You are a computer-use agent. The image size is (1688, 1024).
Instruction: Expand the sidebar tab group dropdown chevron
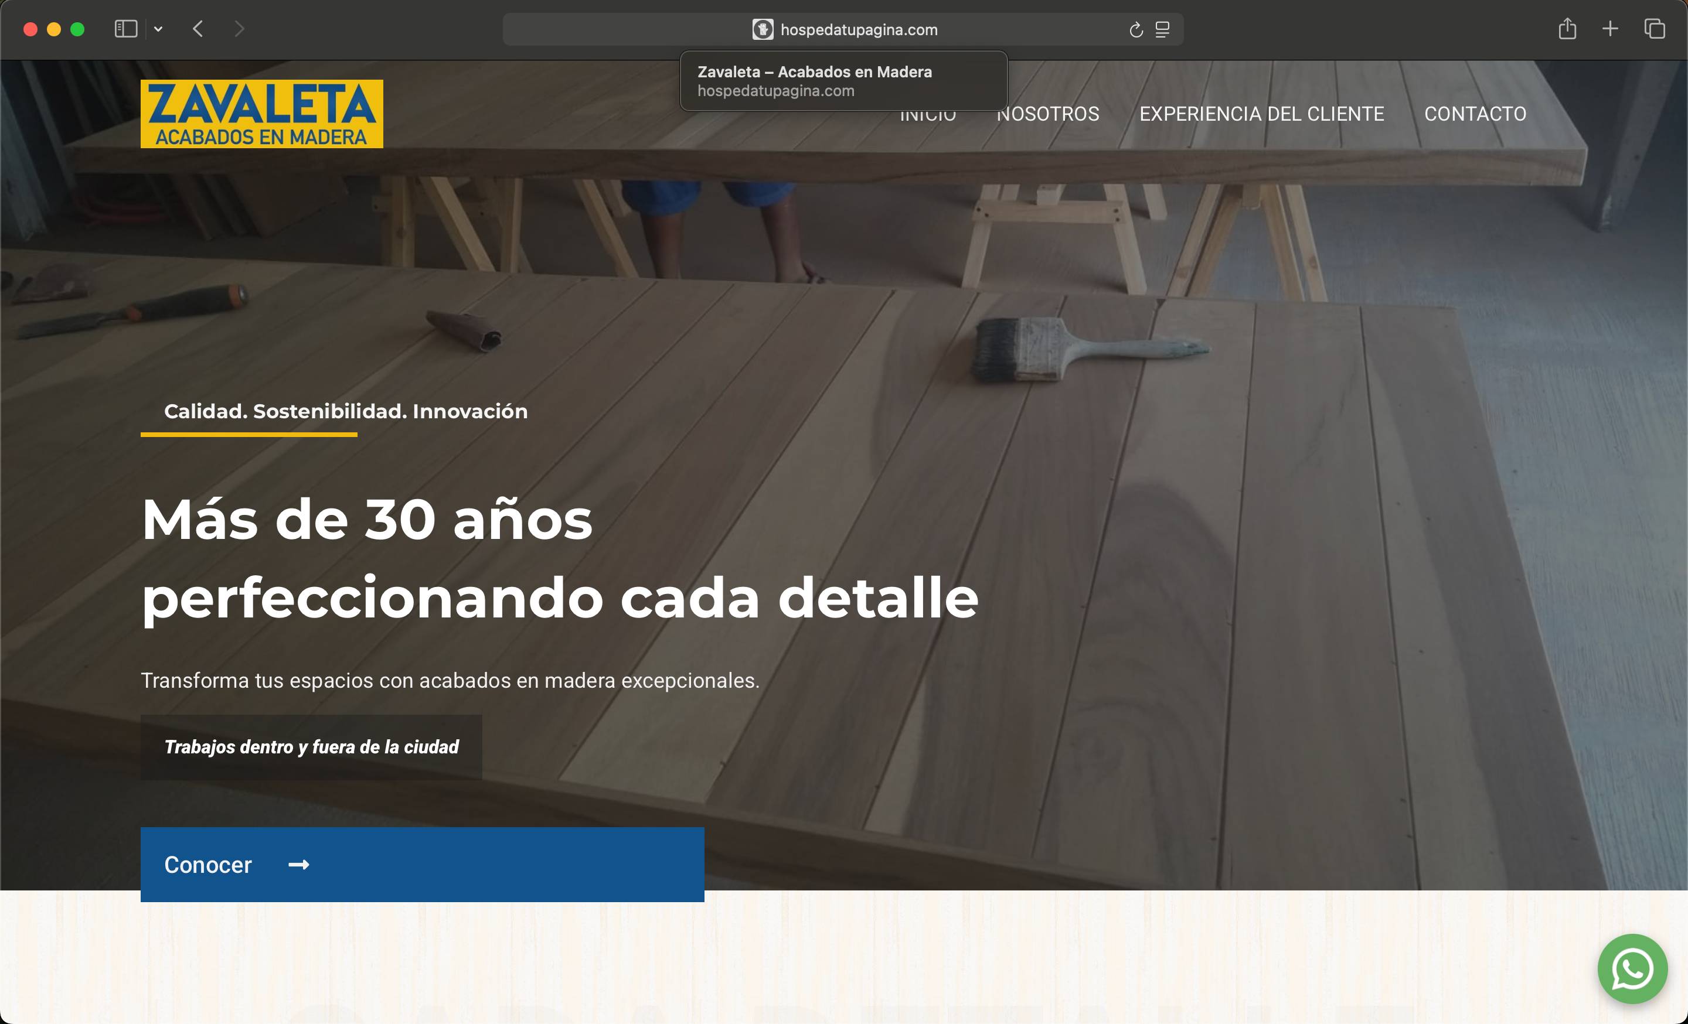click(158, 29)
